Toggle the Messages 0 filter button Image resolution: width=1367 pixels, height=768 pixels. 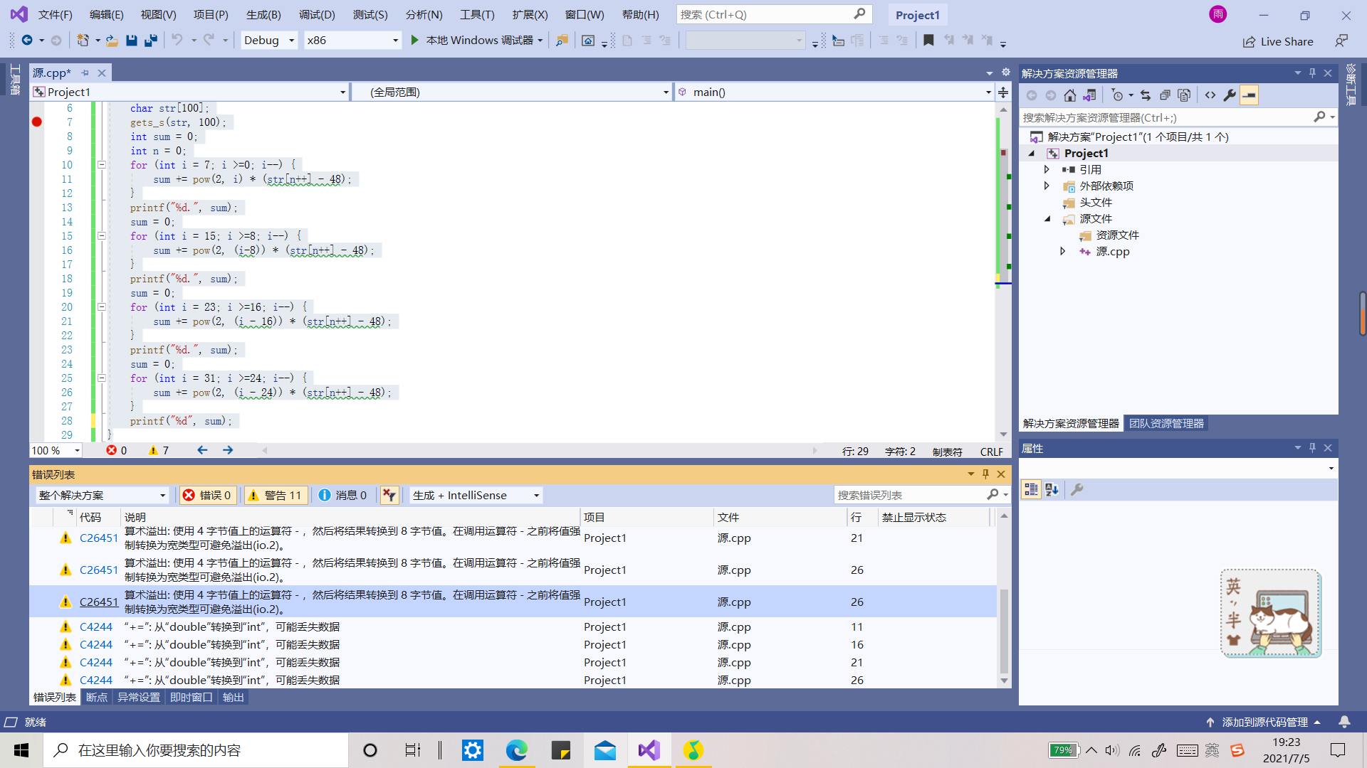[342, 496]
